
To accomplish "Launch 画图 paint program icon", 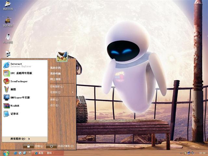I will (x=6, y=89).
